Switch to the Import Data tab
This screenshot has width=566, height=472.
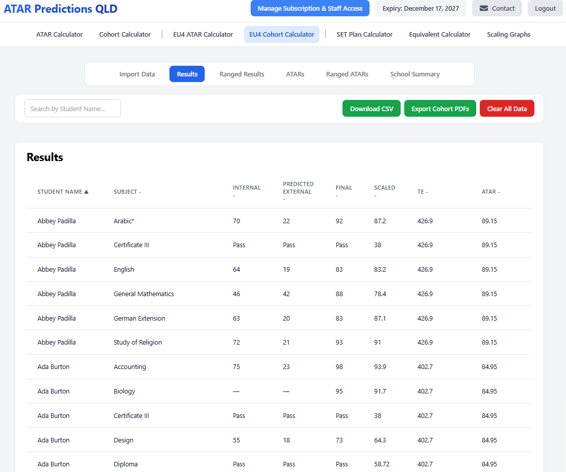(137, 74)
